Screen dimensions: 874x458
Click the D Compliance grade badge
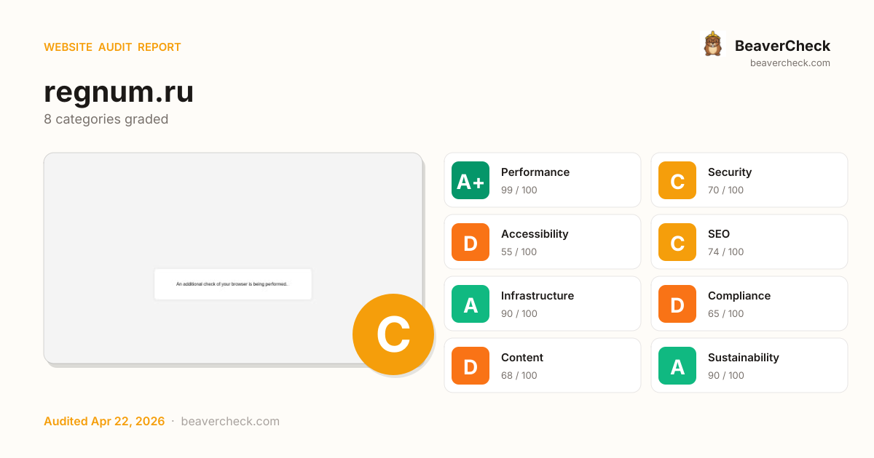click(677, 304)
